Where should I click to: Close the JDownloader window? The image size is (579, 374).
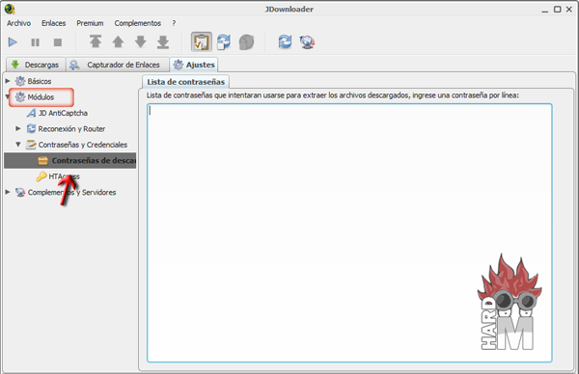(569, 10)
